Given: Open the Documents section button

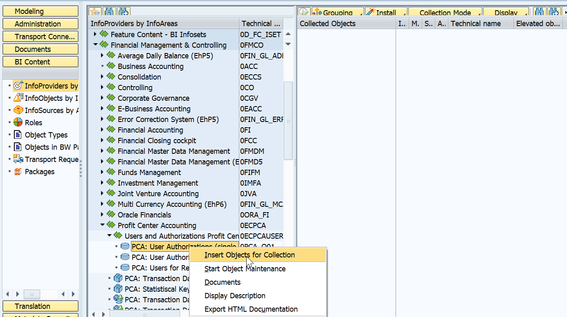Looking at the screenshot, I should click(40, 49).
